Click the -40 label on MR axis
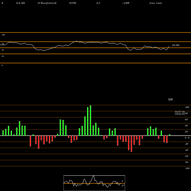Viewport: 191px width, 191px height. [186, 150]
